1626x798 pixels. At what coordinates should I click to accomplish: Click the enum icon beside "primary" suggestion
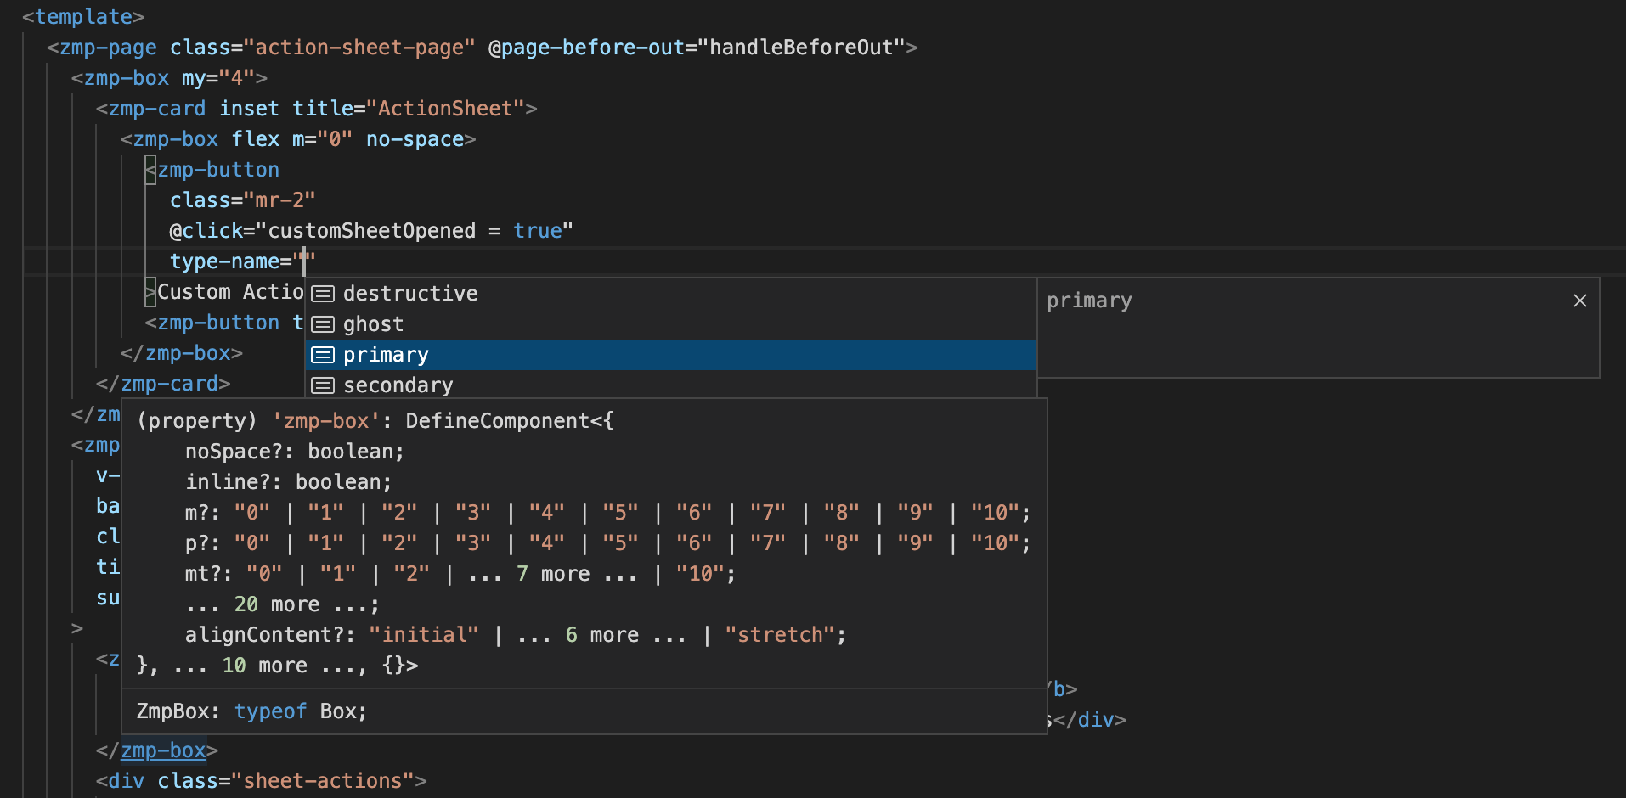324,355
